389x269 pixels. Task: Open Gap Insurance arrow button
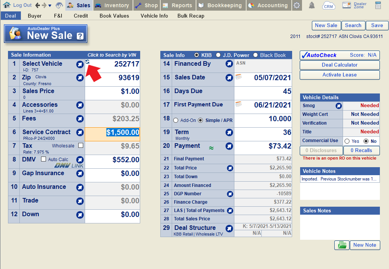[x=80, y=174]
